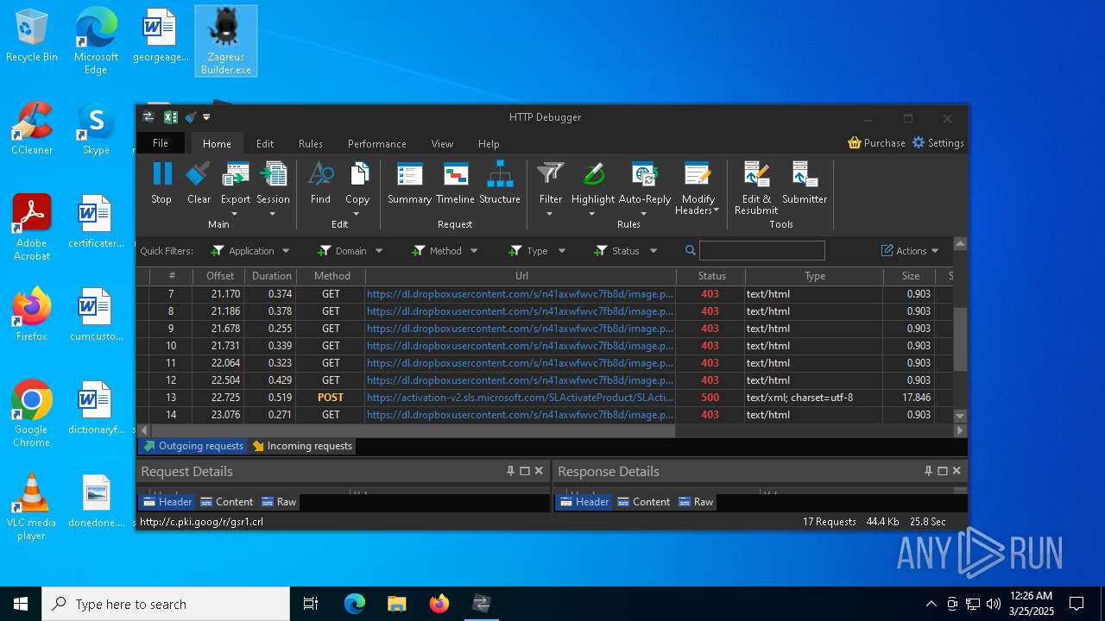Open the Find tool
The width and height of the screenshot is (1105, 621).
coord(320,183)
